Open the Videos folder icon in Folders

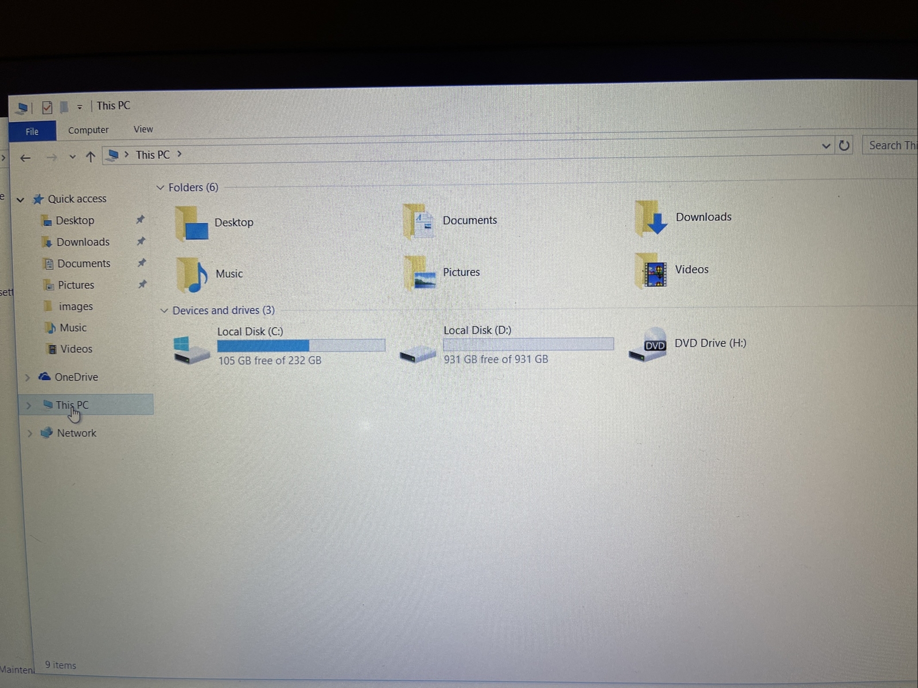tap(651, 269)
